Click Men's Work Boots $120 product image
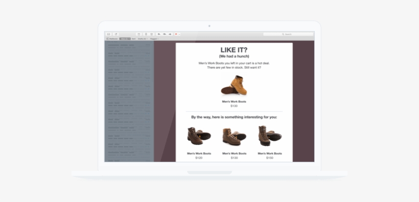Viewport: 419px width, 202px height. [199, 136]
